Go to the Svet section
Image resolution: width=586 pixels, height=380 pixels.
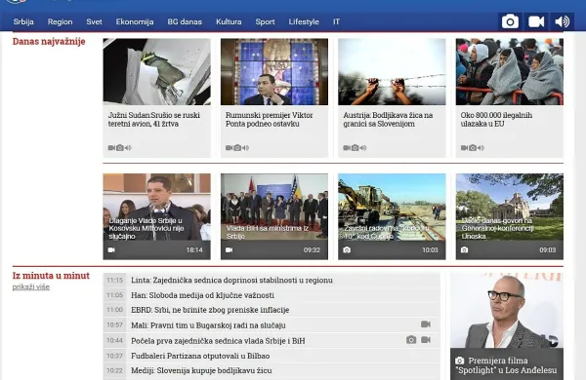94,22
